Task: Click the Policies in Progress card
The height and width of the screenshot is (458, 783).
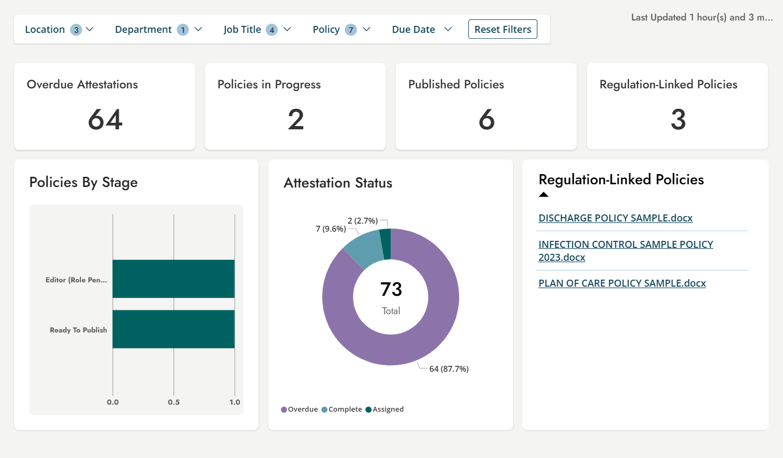Action: (295, 107)
